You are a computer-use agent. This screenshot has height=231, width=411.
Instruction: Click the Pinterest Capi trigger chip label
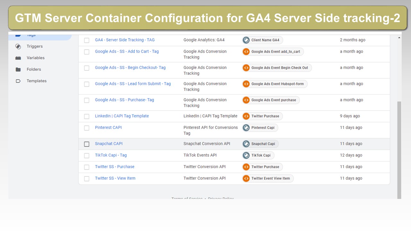tap(263, 128)
